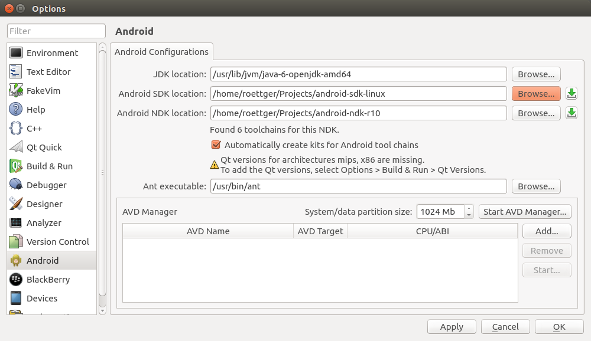The image size is (591, 341).
Task: Browse for the Android SDK location
Action: coord(536,94)
